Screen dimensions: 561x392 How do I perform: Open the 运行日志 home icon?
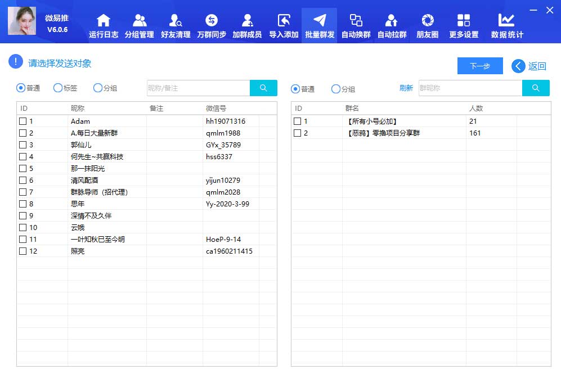point(104,21)
